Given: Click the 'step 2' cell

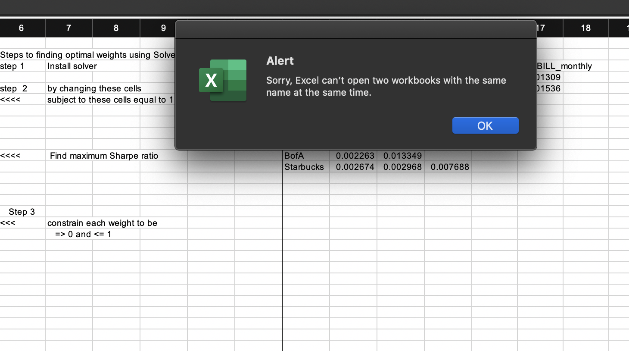Looking at the screenshot, I should [22, 88].
